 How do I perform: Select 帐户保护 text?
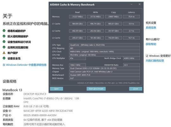point(13,53)
